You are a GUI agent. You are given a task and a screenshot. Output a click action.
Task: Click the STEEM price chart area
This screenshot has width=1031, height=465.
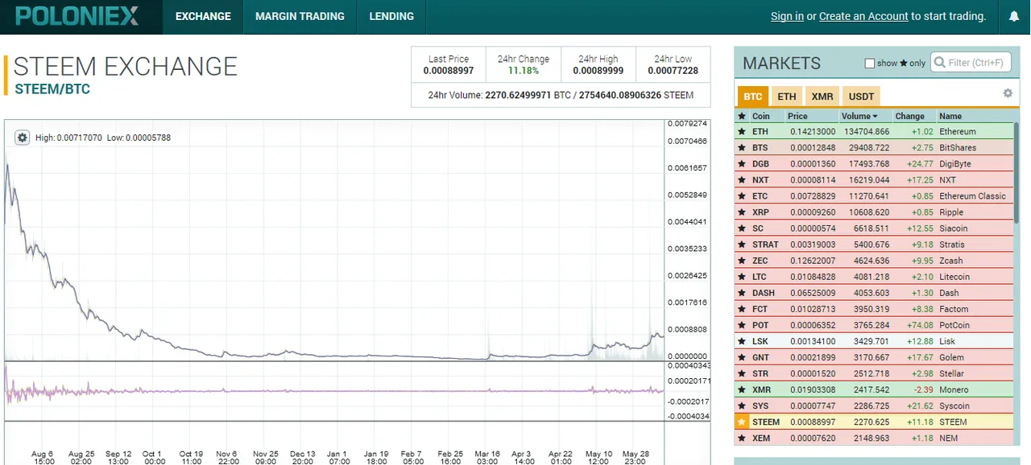click(x=334, y=240)
